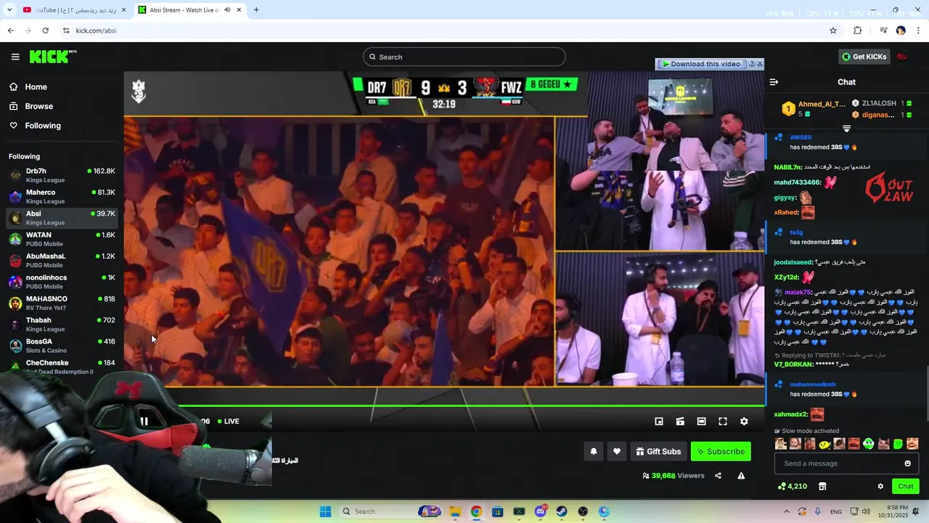Collapse the chat panel arrow icon
929x523 pixels.
click(774, 82)
